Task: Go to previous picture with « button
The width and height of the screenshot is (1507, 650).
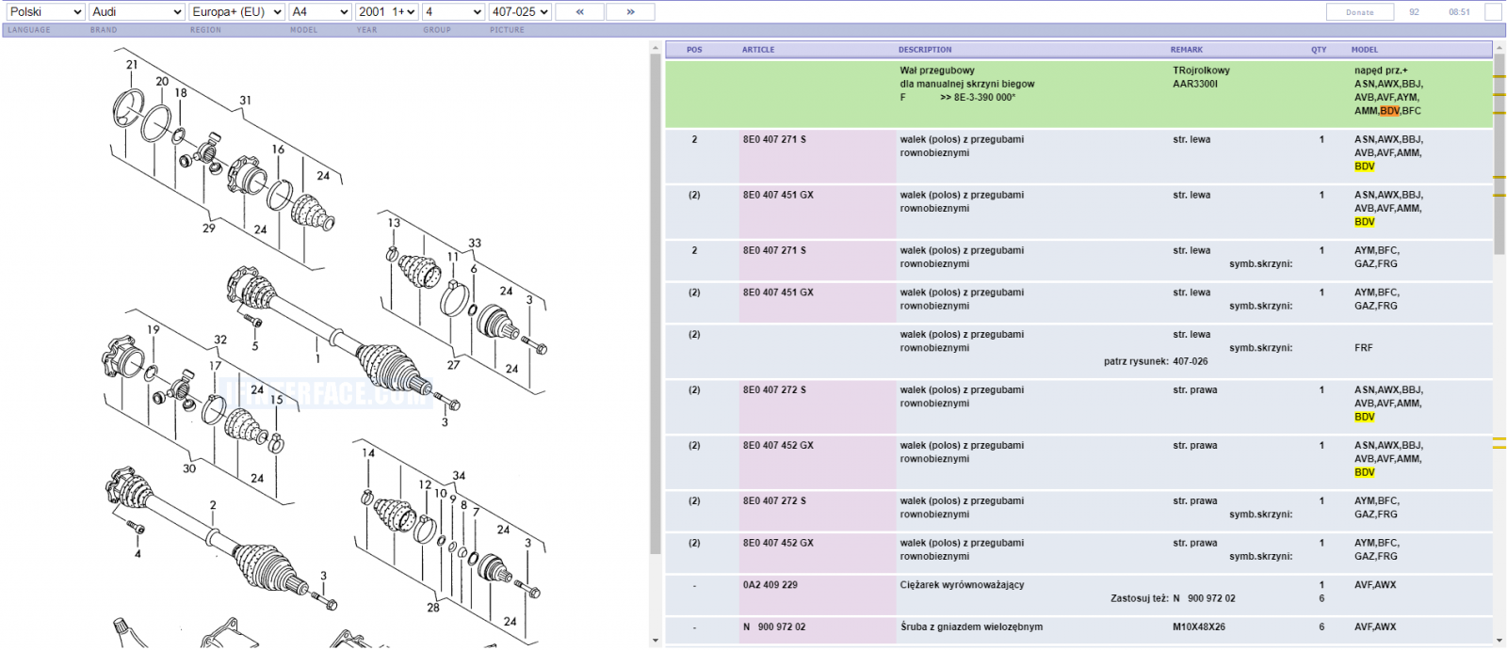Action: [x=580, y=12]
